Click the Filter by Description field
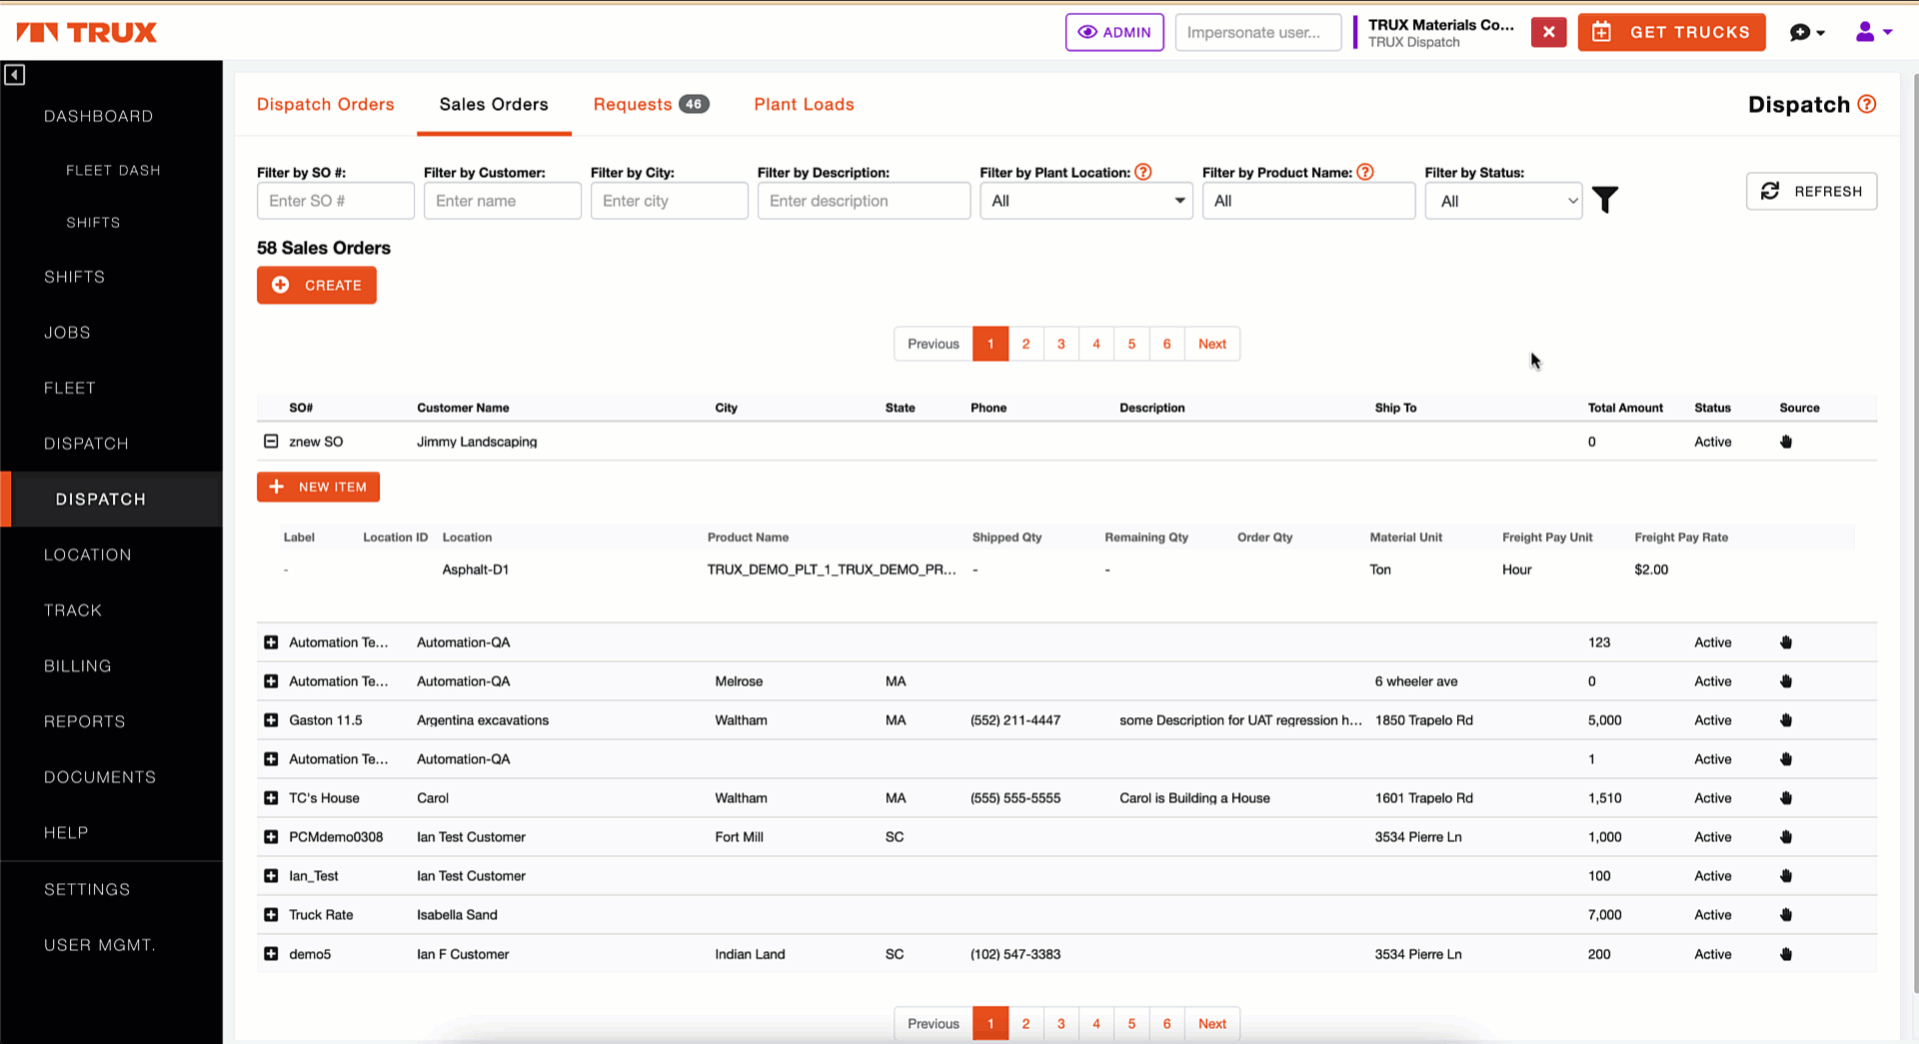Image resolution: width=1919 pixels, height=1044 pixels. (x=864, y=201)
